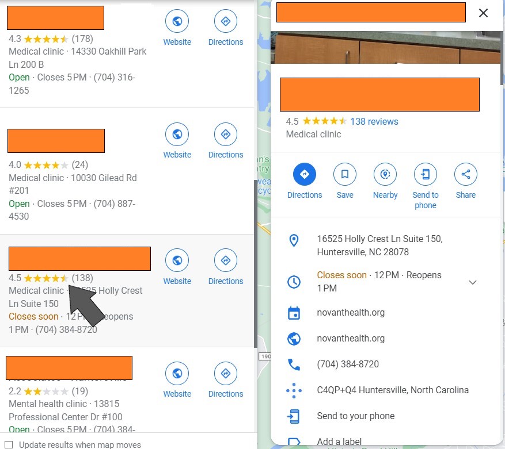
Task: Save this place using the bookmark icon
Action: pyautogui.click(x=344, y=174)
